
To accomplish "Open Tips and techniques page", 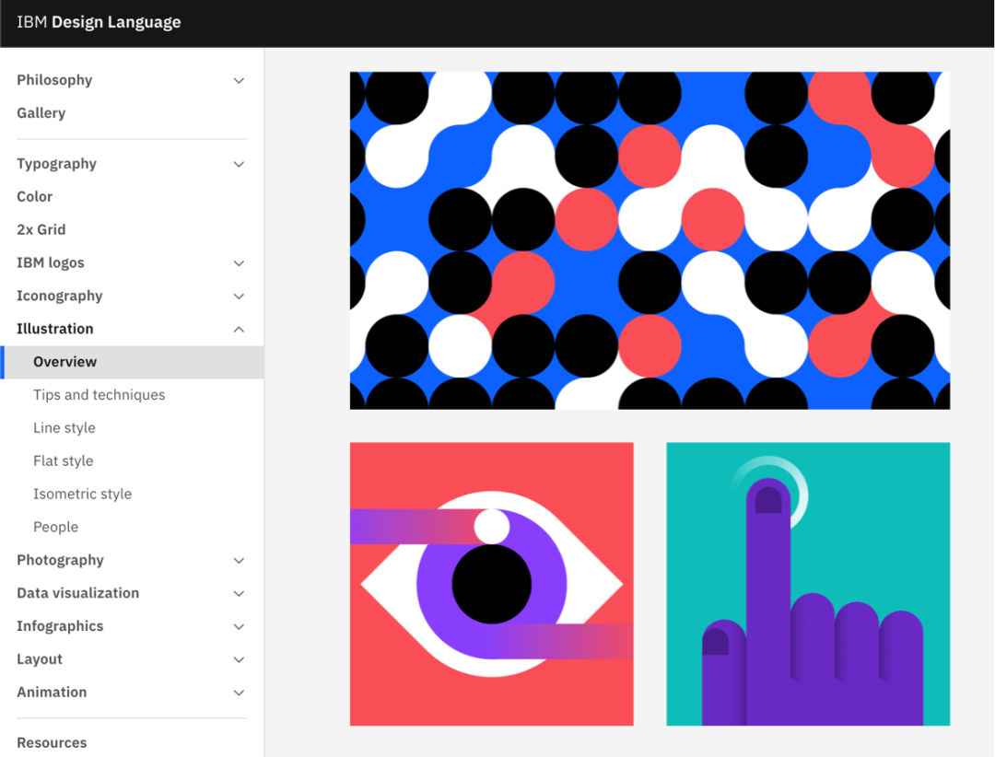I will [x=99, y=395].
